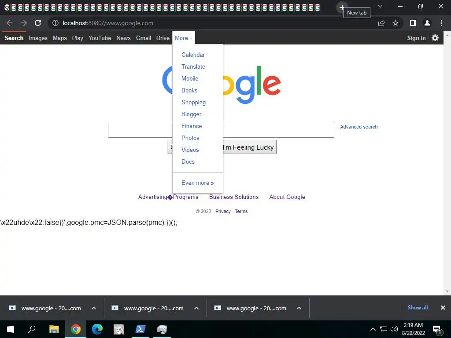Open PowerShell from the taskbar
This screenshot has width=451, height=338.
click(140, 329)
